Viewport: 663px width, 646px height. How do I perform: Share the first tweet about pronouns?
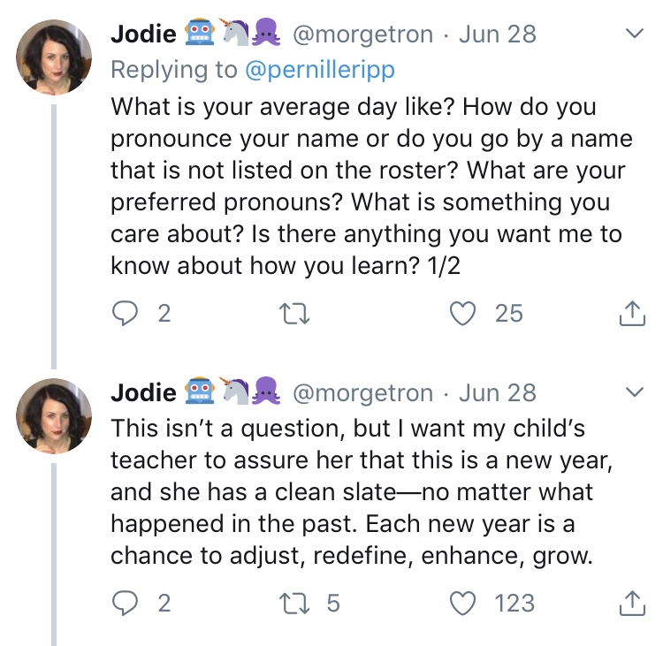629,313
